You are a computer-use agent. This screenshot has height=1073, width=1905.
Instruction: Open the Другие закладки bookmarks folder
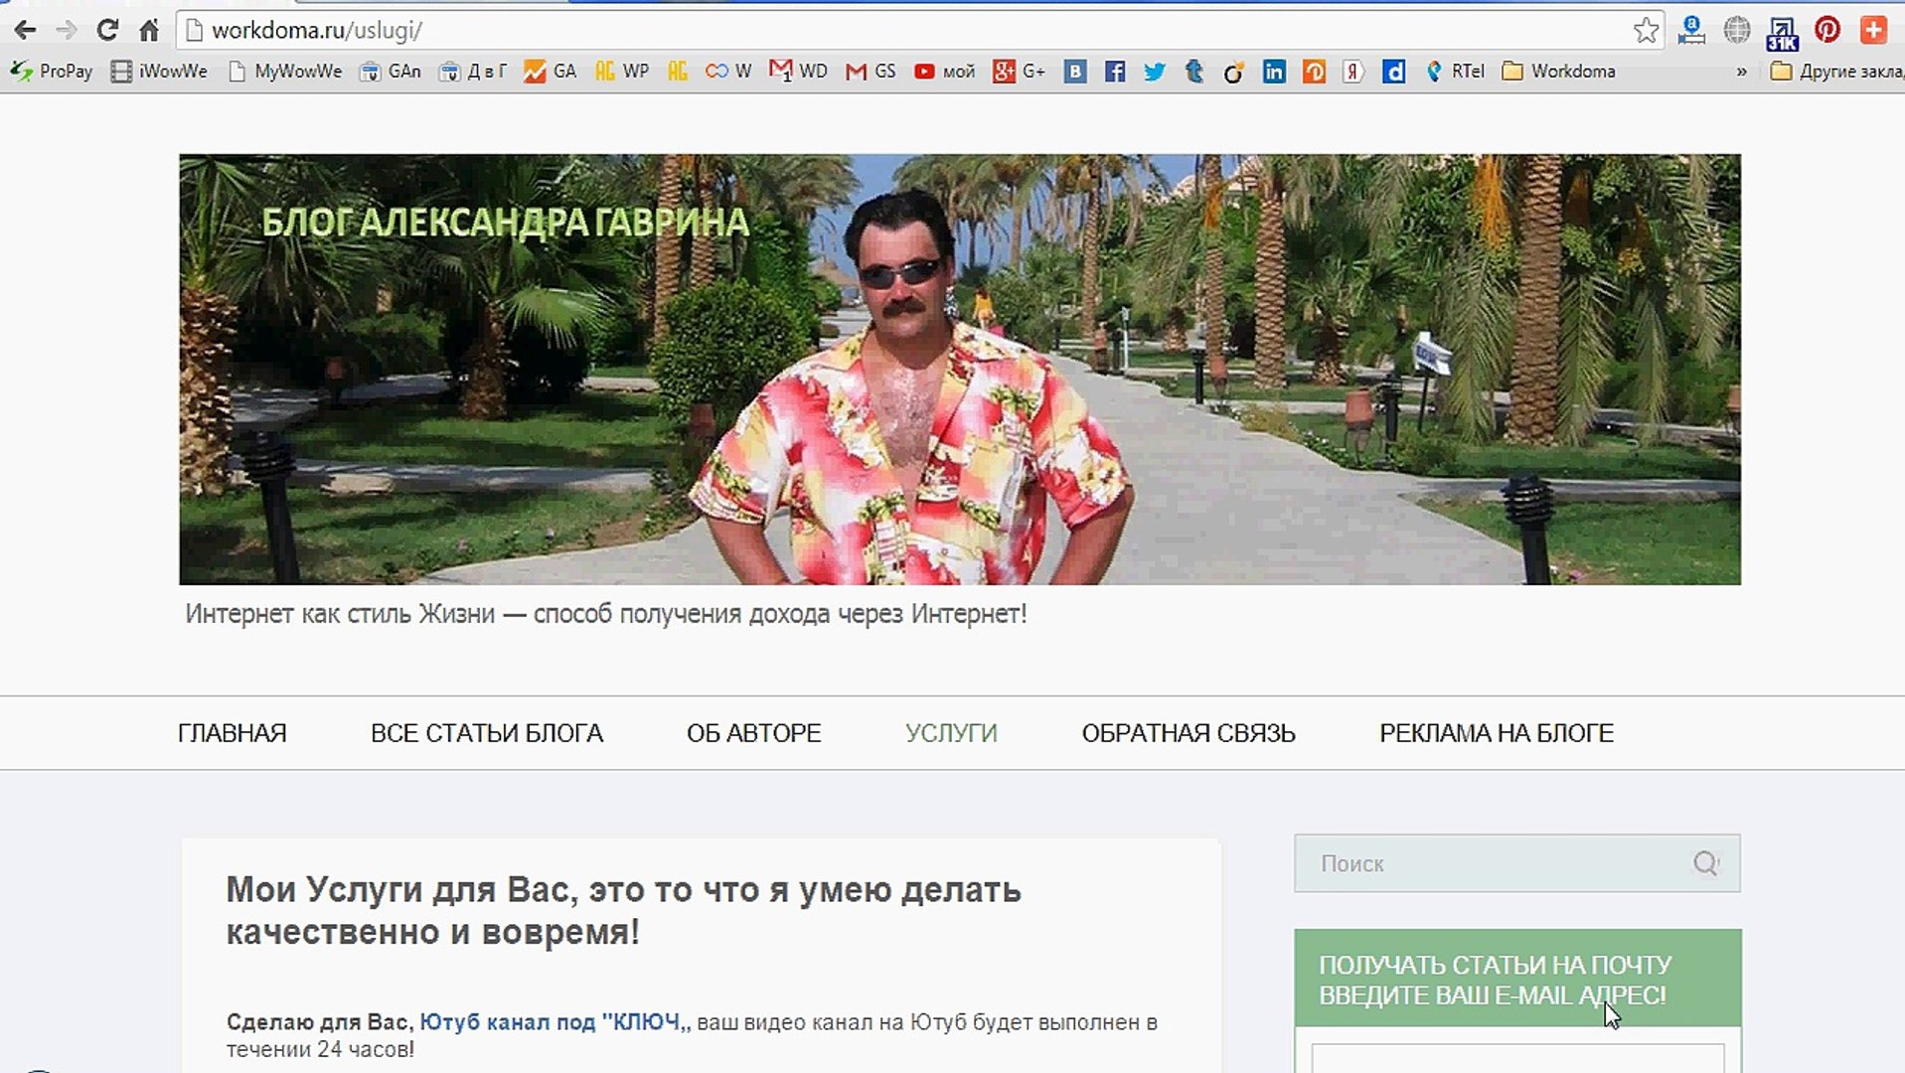pos(1837,72)
